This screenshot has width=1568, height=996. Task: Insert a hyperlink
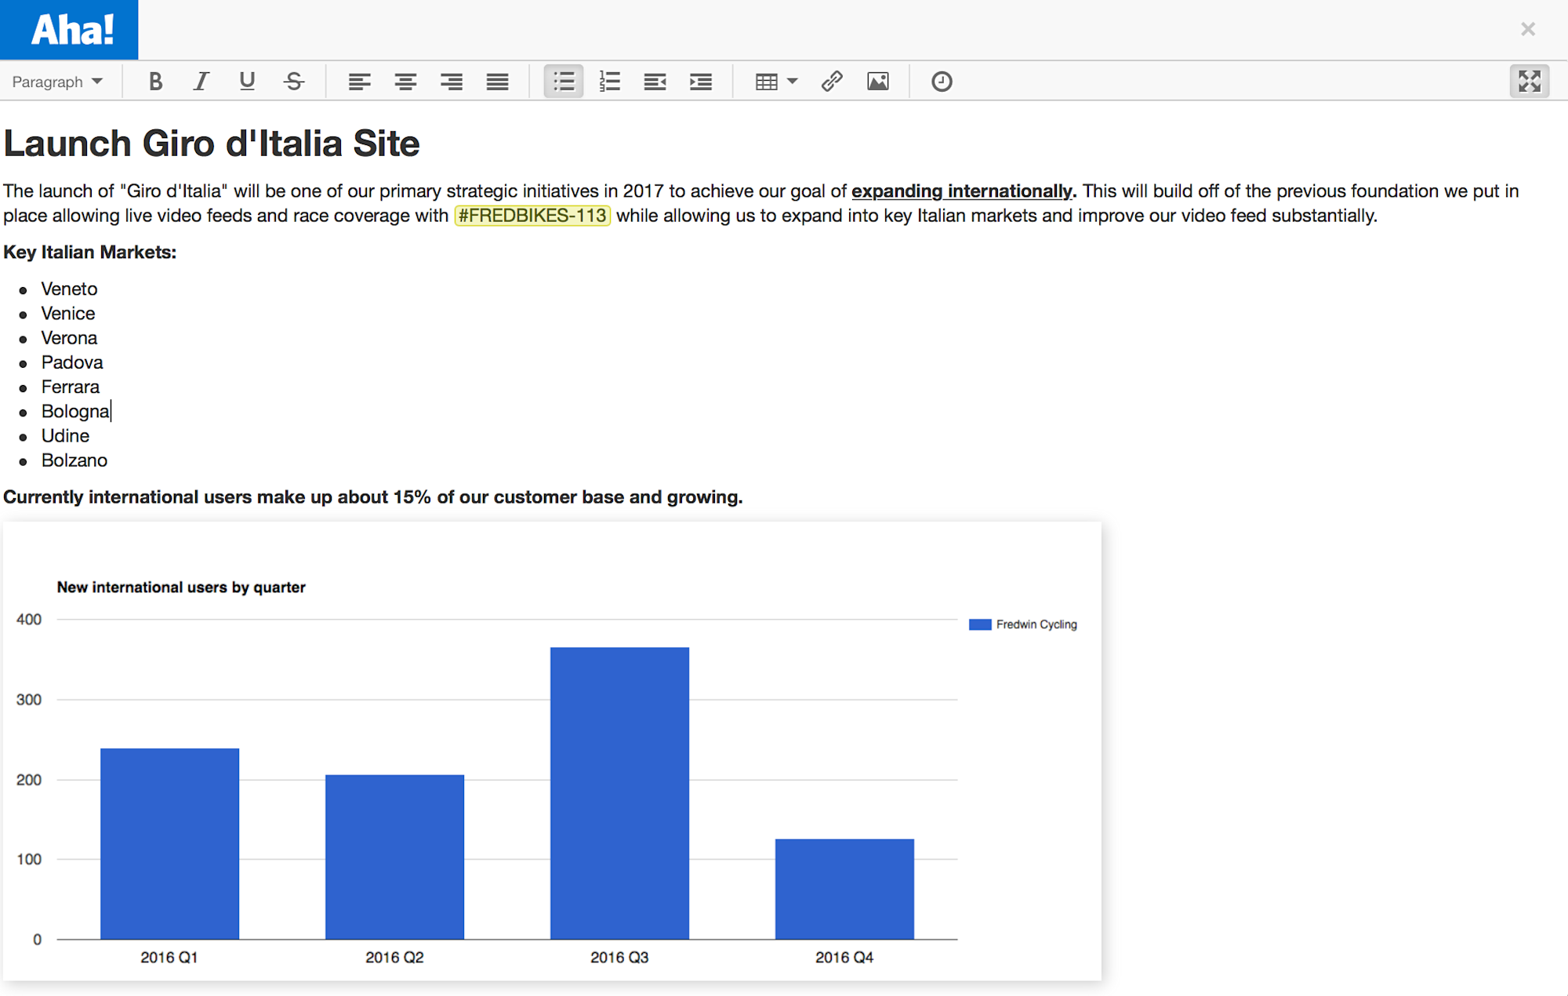click(x=832, y=82)
